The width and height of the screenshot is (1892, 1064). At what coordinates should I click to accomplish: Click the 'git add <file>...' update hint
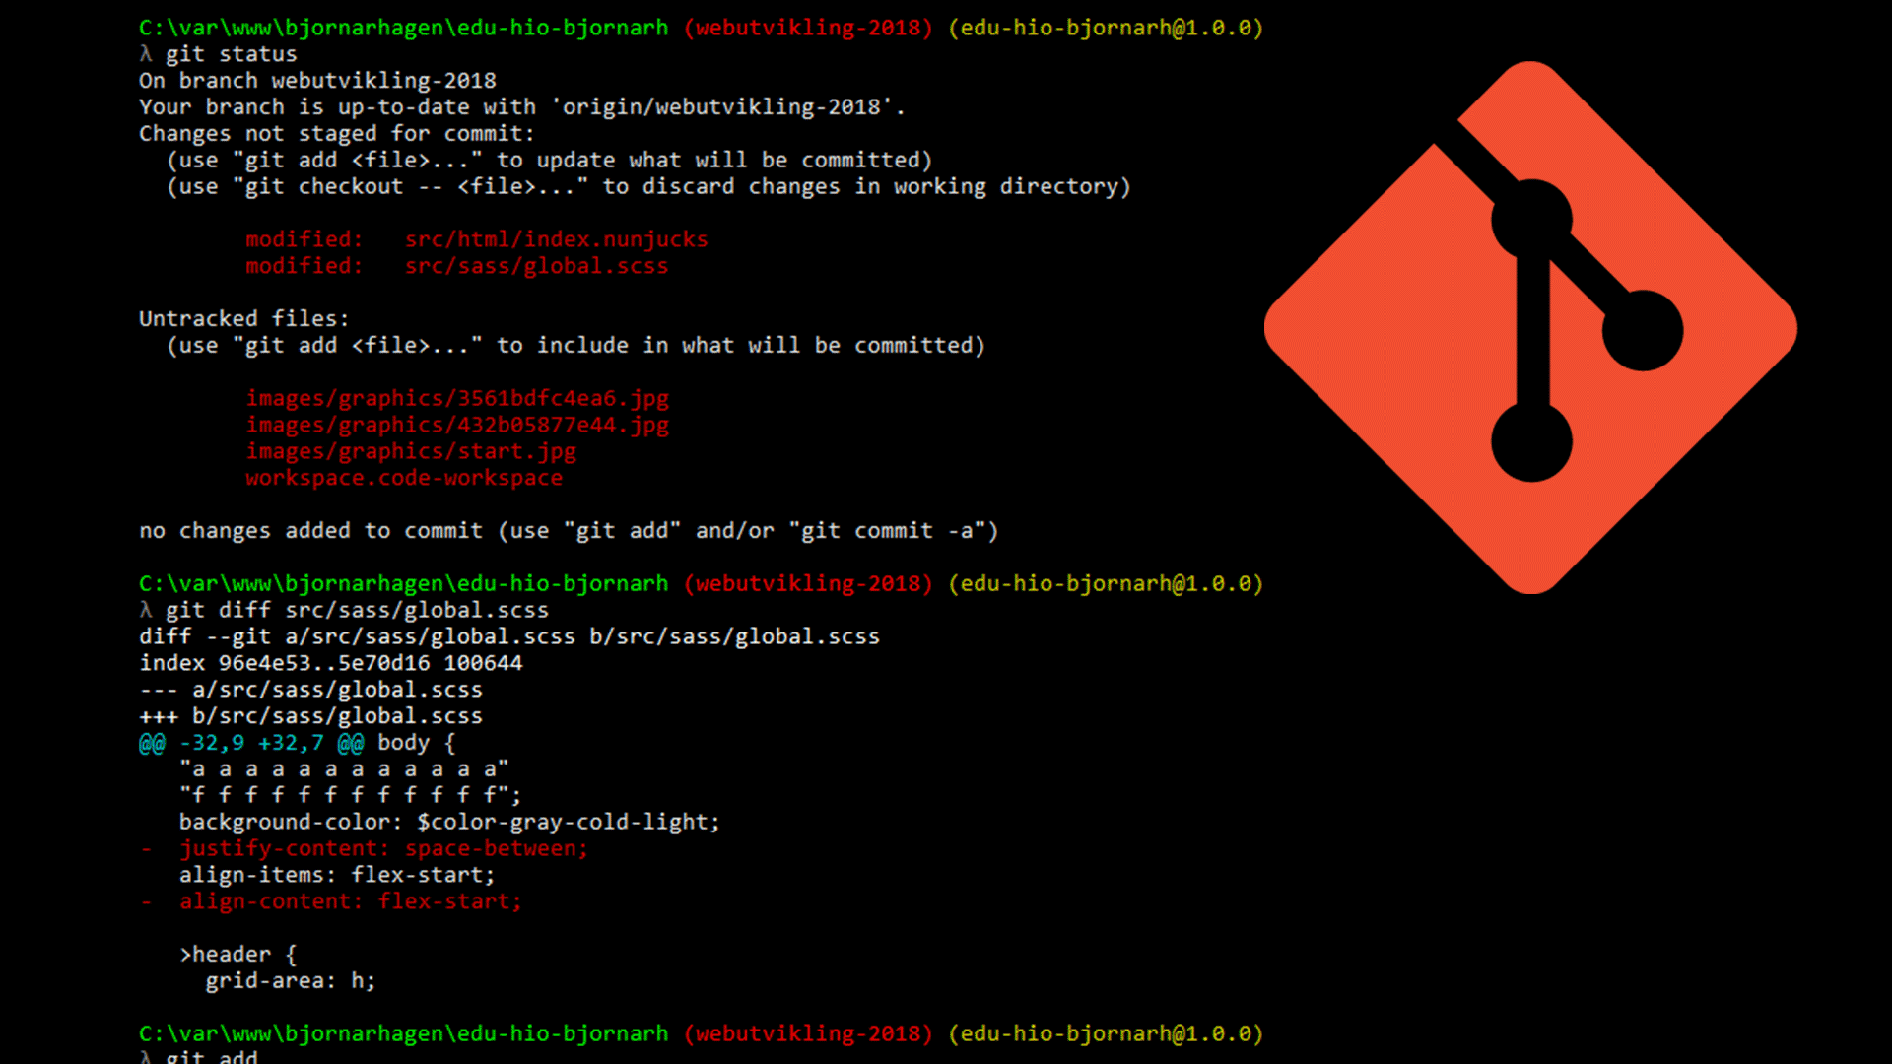550,161
